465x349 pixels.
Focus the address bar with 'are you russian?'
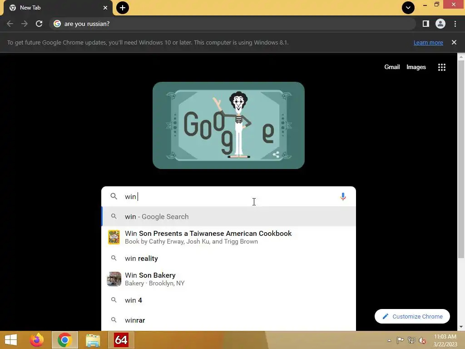tap(232, 24)
